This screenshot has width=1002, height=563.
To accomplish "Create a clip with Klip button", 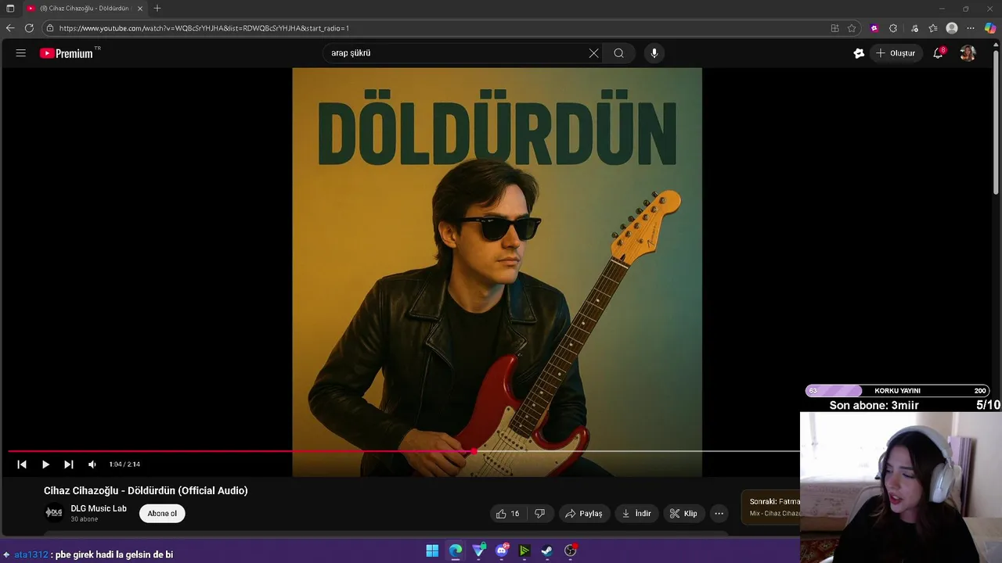I will (683, 514).
